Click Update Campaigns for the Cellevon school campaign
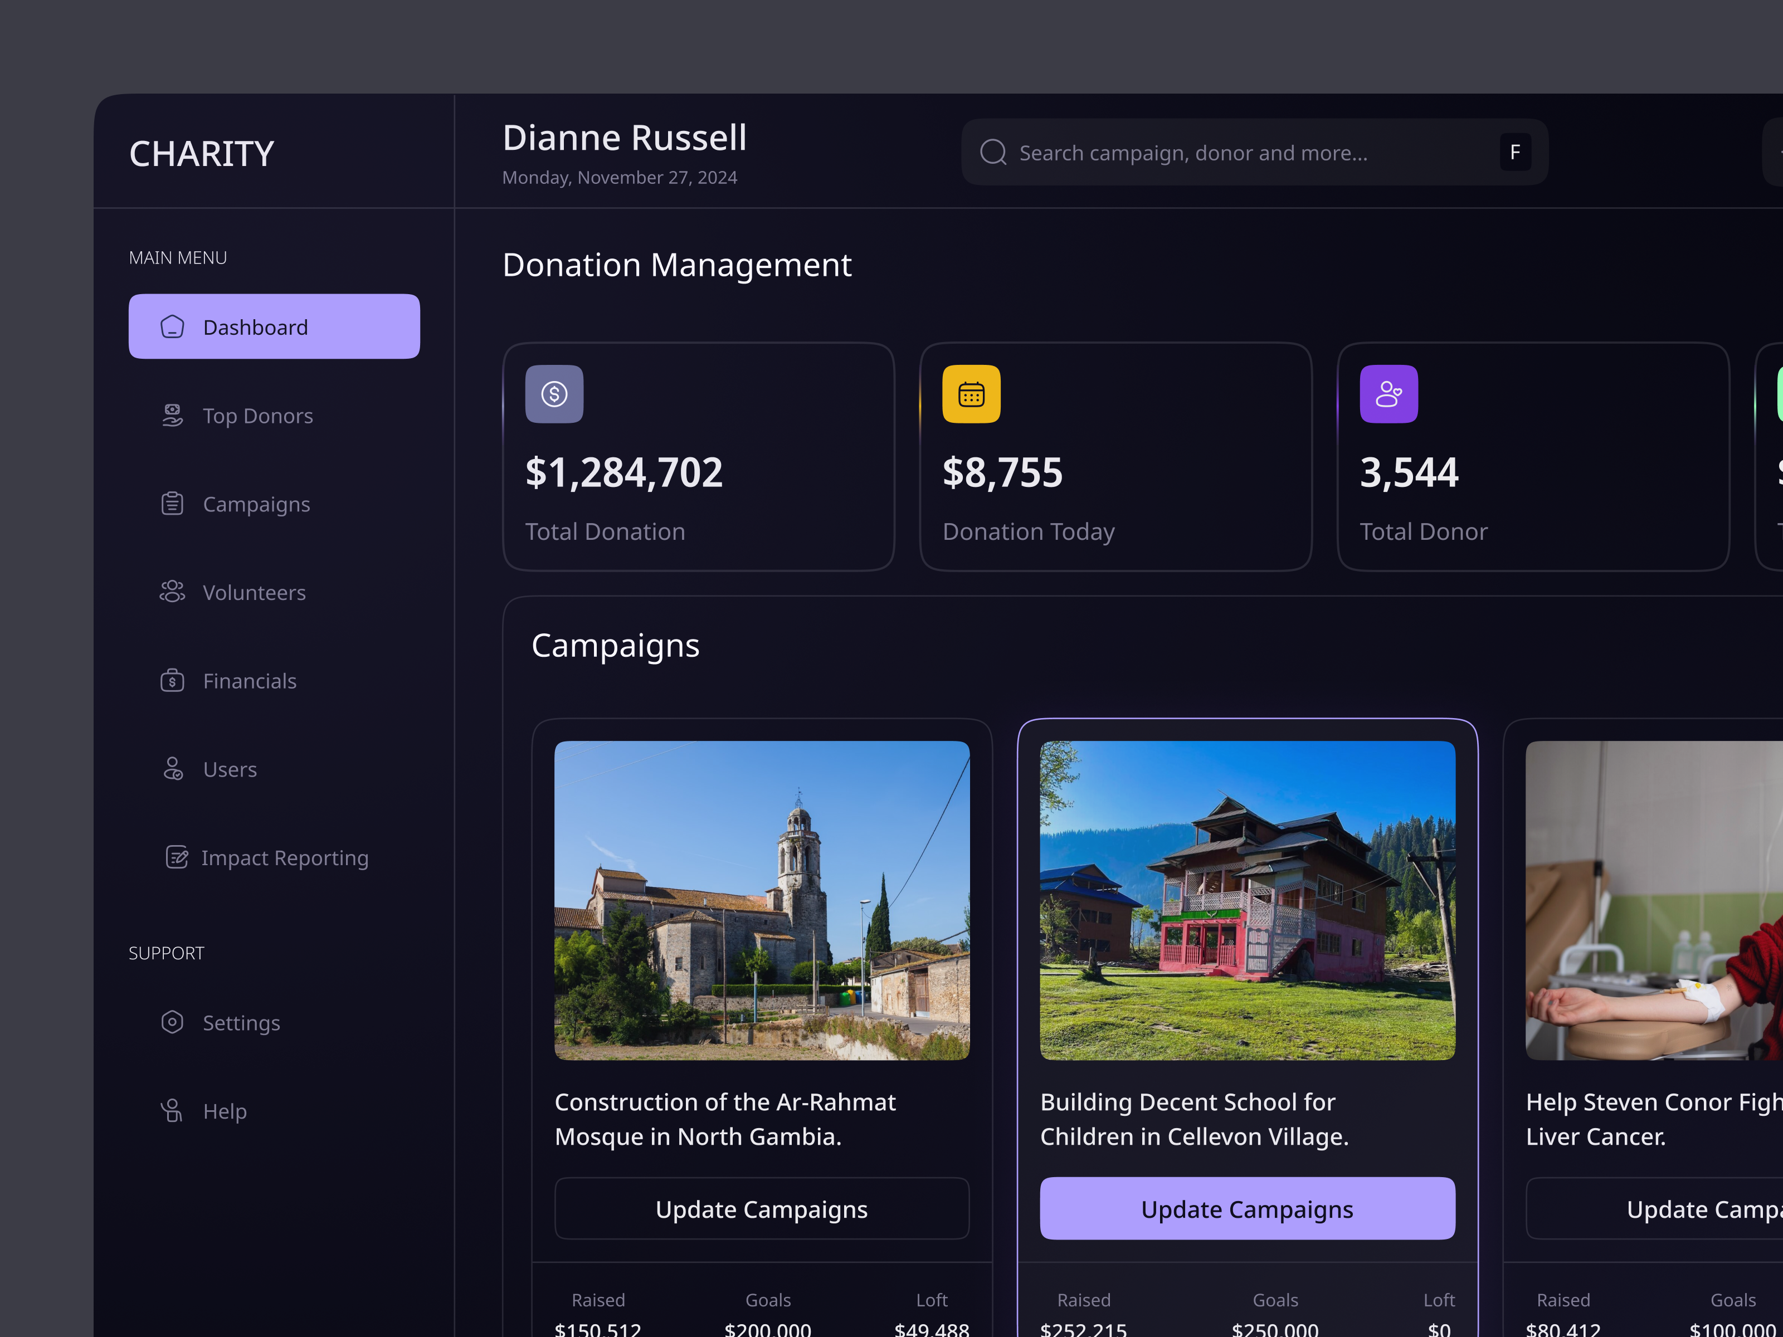The height and width of the screenshot is (1337, 1783). coord(1246,1209)
